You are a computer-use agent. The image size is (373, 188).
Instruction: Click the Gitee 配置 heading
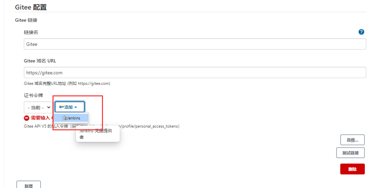[x=31, y=7]
